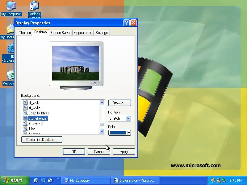The width and height of the screenshot is (247, 185).
Task: Launch Internet Explorer from quick launch bar
Action: pos(43,180)
